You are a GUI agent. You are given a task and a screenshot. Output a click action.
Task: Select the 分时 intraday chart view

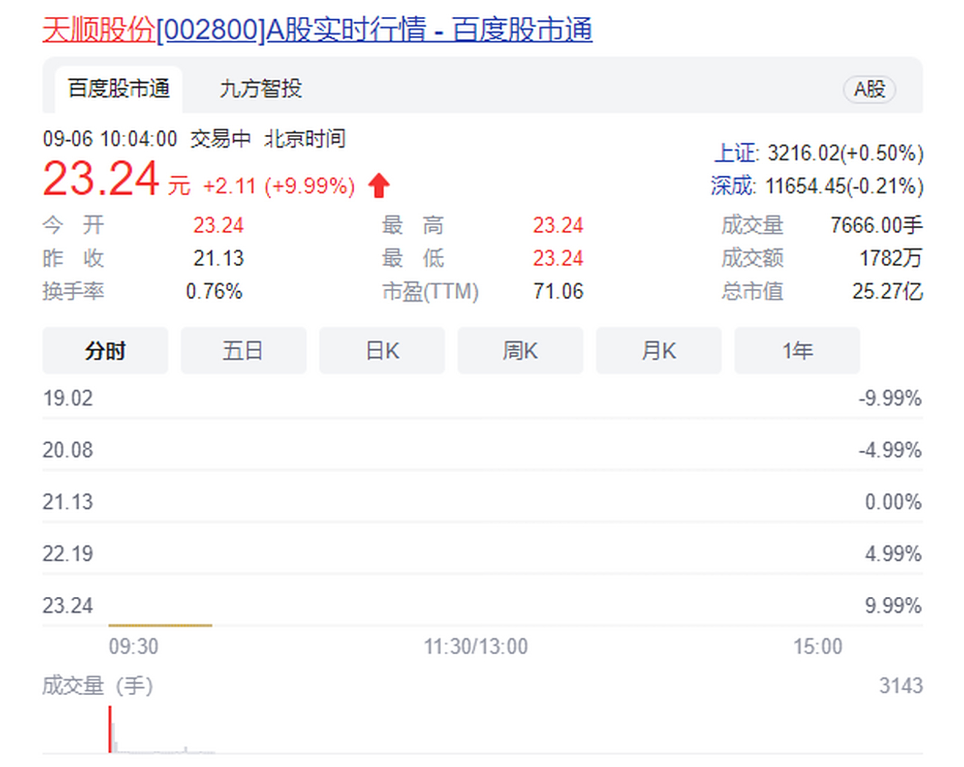[x=105, y=351]
